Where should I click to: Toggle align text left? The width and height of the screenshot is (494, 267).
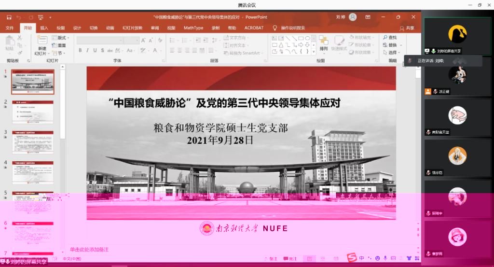(x=172, y=50)
